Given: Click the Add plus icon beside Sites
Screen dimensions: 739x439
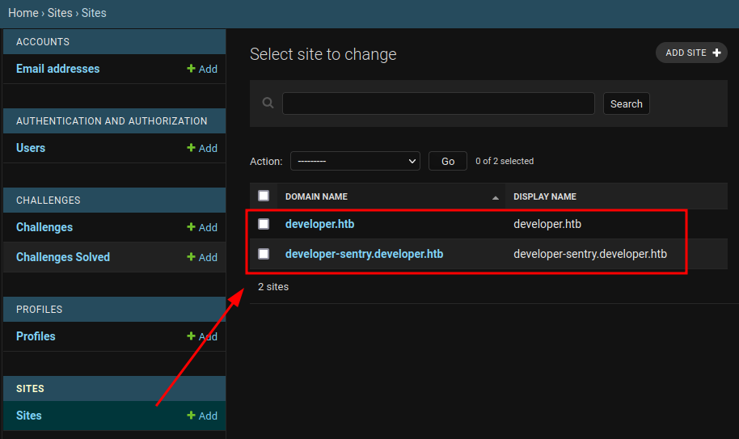Looking at the screenshot, I should (192, 416).
